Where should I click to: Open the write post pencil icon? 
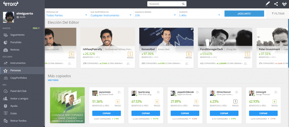(x=267, y=4)
